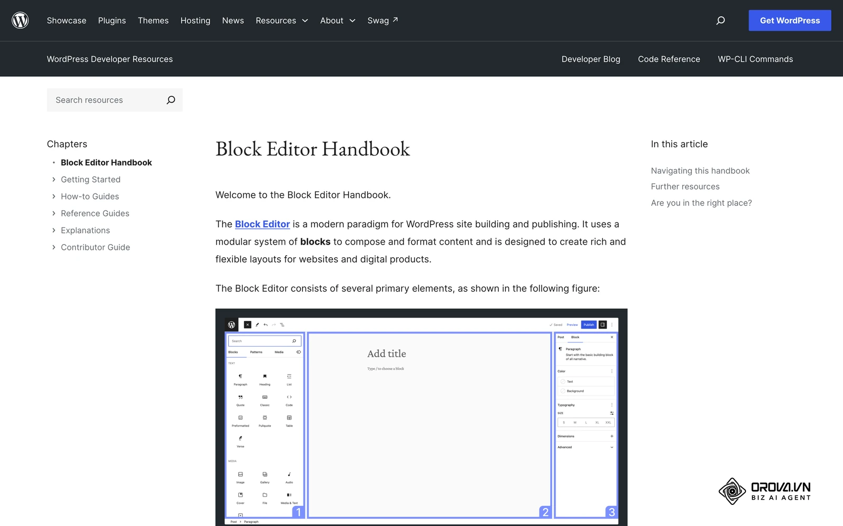Select Themes in the top navigation
This screenshot has width=843, height=526.
click(x=153, y=21)
